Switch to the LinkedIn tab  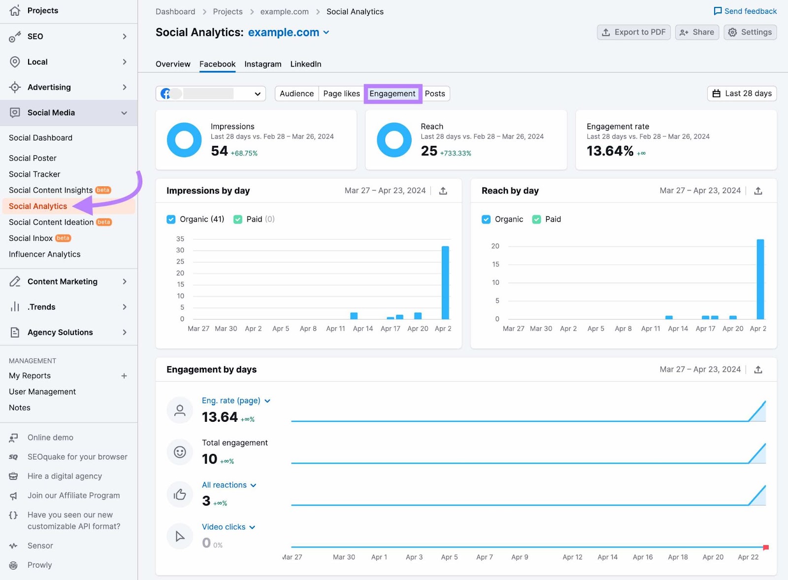306,64
